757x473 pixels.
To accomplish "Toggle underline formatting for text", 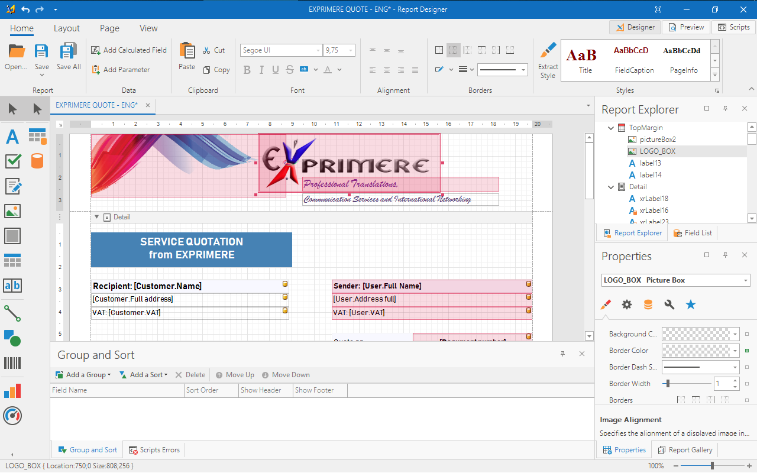I will tap(275, 69).
